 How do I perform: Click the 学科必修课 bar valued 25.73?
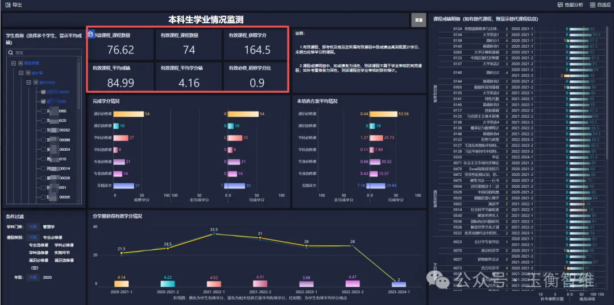pyautogui.click(x=376, y=138)
